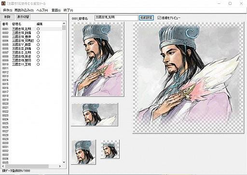Click the wide banner portrait thumbnail
This screenshot has height=175, width=247.
[95, 115]
